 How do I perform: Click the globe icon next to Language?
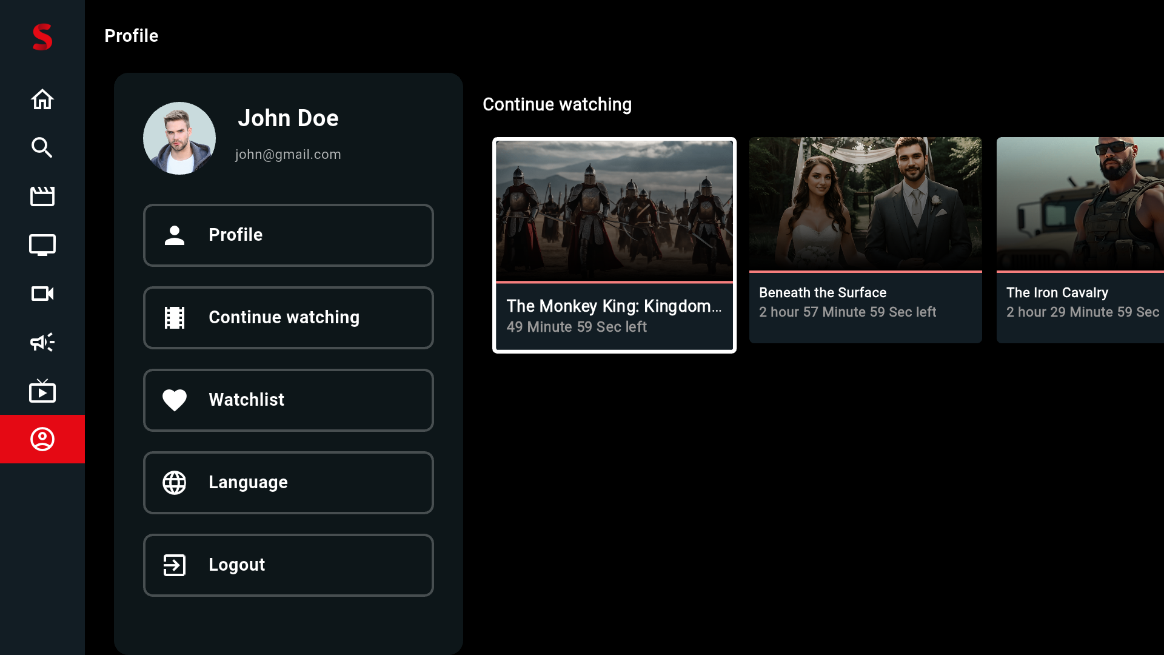coord(174,482)
